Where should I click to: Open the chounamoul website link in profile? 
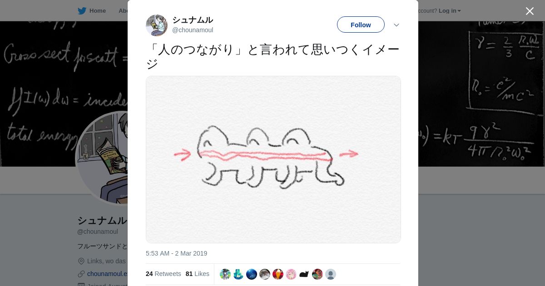(108, 274)
